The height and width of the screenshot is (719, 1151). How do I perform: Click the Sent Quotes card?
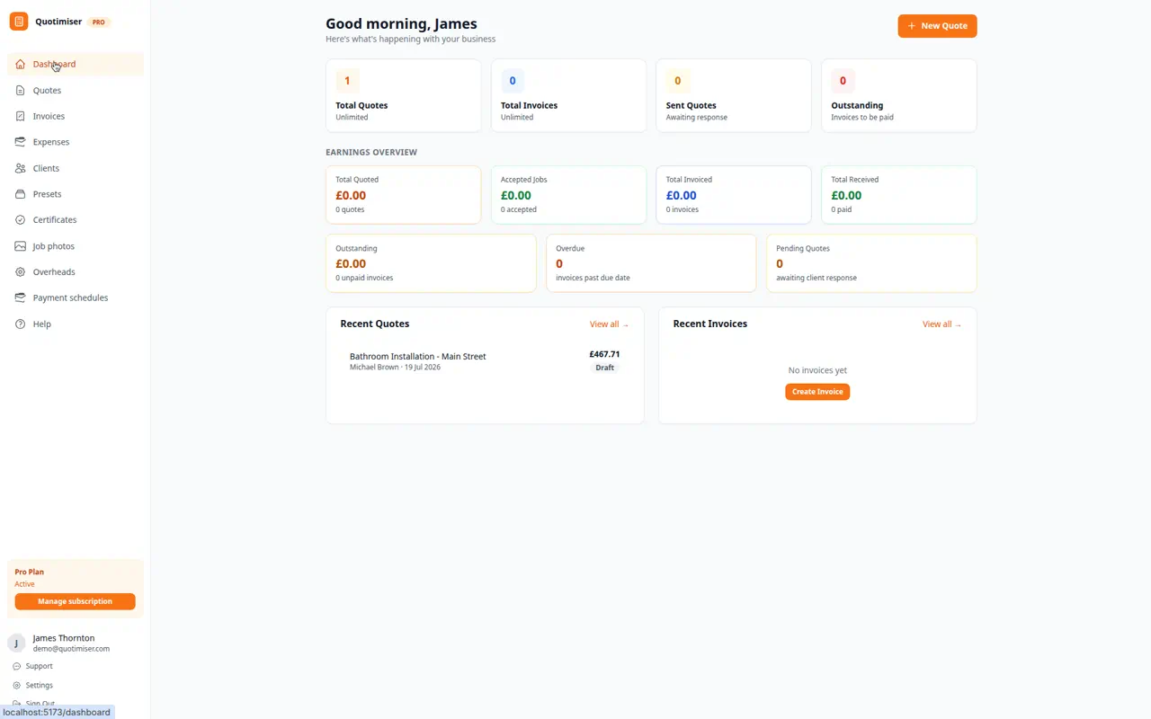(x=734, y=95)
